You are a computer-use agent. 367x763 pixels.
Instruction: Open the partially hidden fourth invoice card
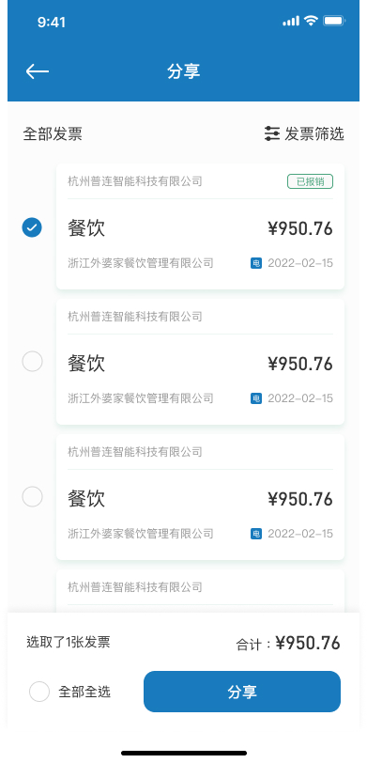coord(200,591)
